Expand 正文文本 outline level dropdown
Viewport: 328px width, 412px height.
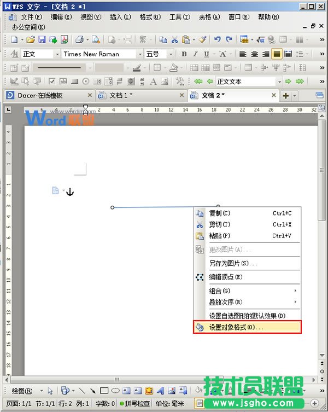point(279,82)
